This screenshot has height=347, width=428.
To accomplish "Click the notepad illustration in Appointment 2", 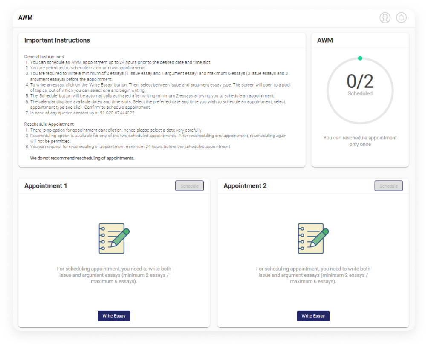I will 311,239.
